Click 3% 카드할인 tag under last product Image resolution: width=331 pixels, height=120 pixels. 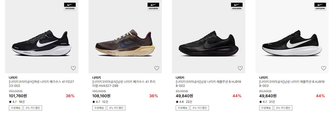(x=283, y=108)
